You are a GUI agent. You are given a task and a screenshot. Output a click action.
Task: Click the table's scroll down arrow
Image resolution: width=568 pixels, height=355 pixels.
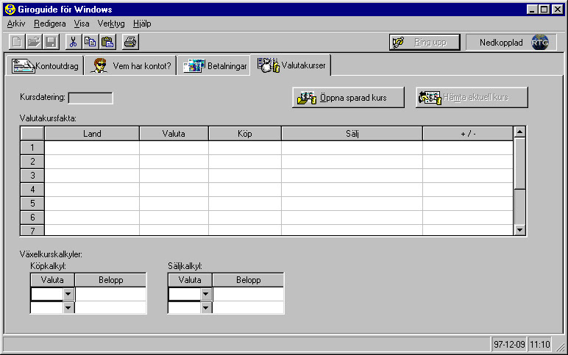tap(520, 229)
